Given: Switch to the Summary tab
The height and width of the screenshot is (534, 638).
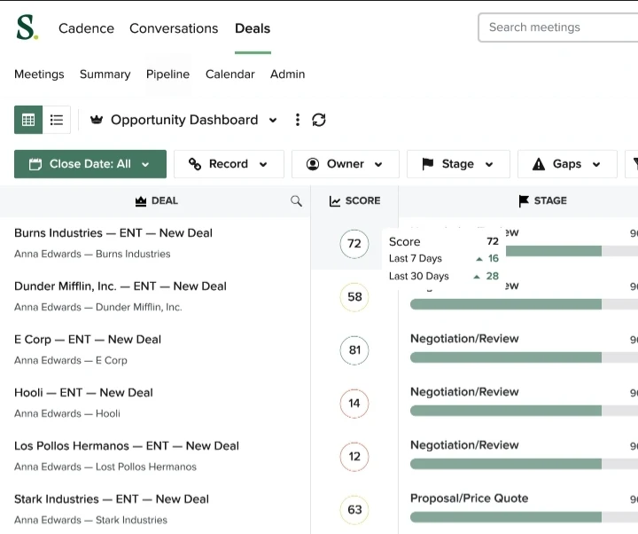Looking at the screenshot, I should click(x=105, y=75).
